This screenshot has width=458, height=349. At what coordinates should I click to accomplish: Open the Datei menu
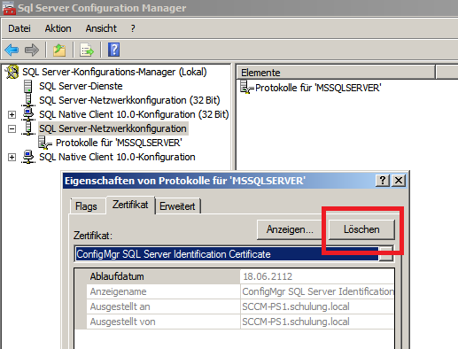point(19,28)
